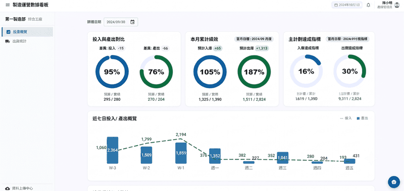Click the 16% donut chart
The width and height of the screenshot is (404, 191).
click(306, 71)
